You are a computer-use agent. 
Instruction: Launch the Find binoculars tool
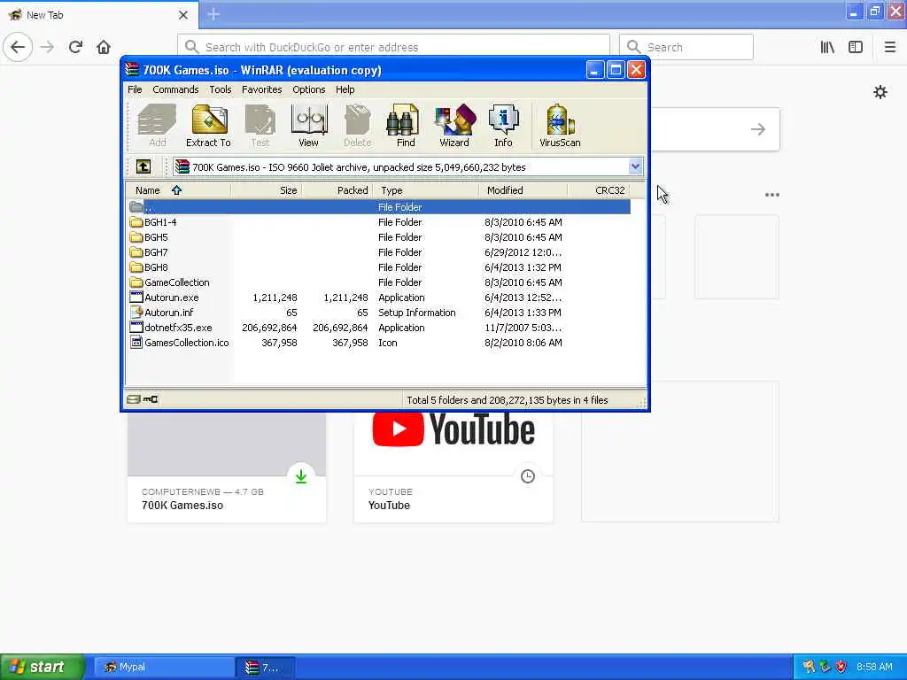pos(405,126)
